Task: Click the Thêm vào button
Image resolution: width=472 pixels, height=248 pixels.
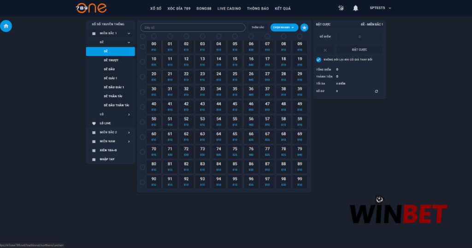Action: click(258, 27)
